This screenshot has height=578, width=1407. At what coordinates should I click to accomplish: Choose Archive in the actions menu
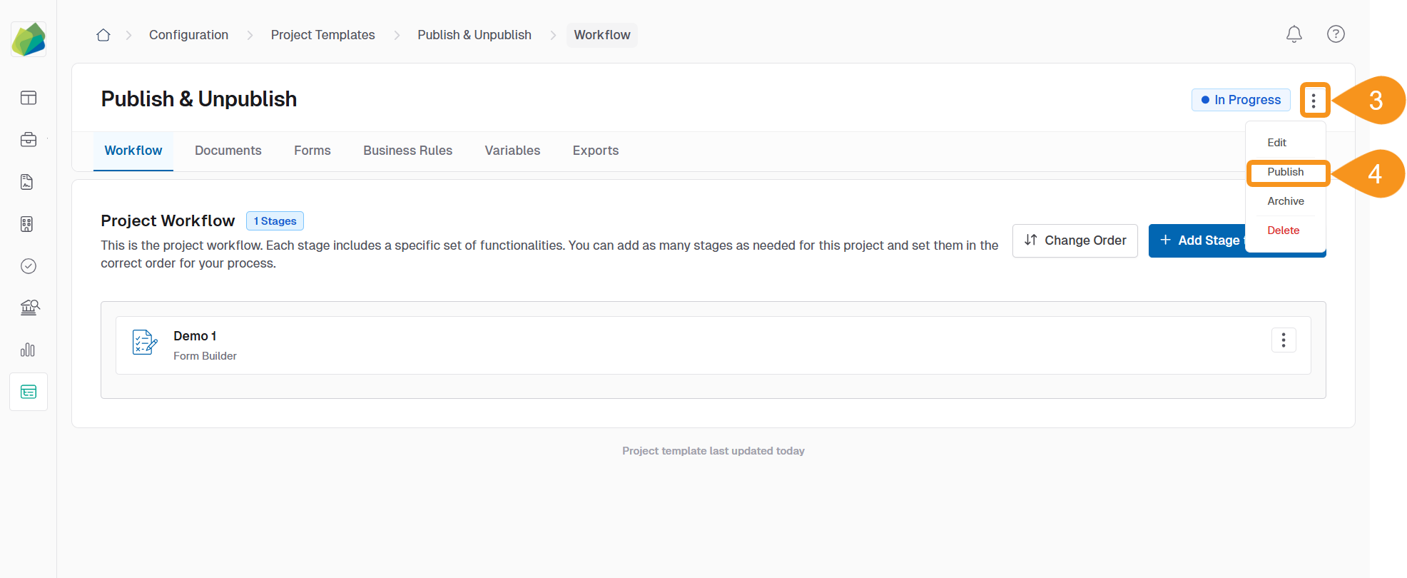pos(1285,201)
